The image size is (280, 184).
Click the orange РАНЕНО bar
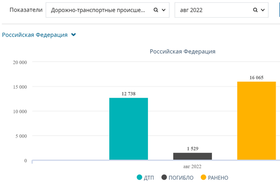tap(256, 121)
